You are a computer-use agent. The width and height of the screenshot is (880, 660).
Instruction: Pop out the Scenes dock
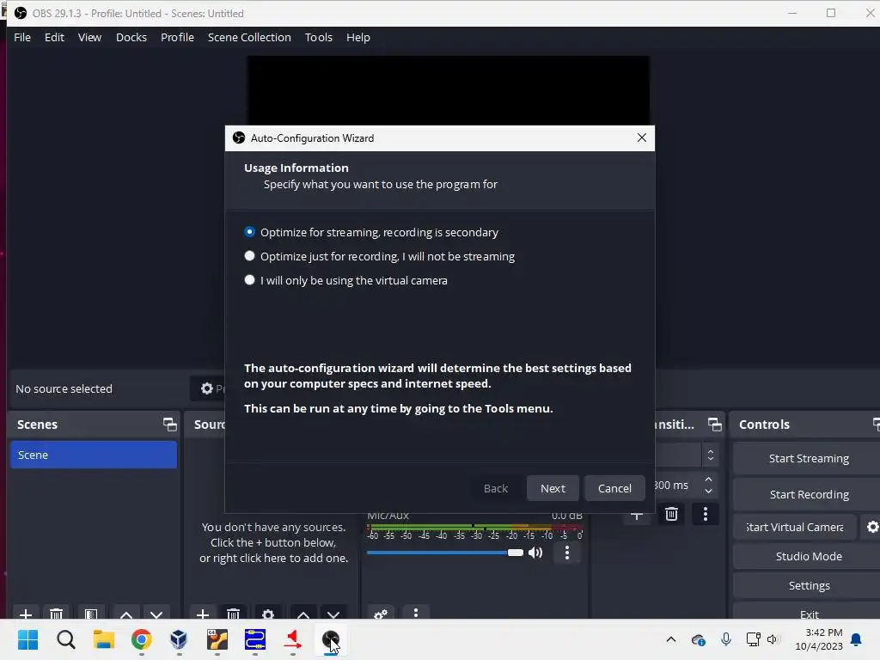pos(170,425)
